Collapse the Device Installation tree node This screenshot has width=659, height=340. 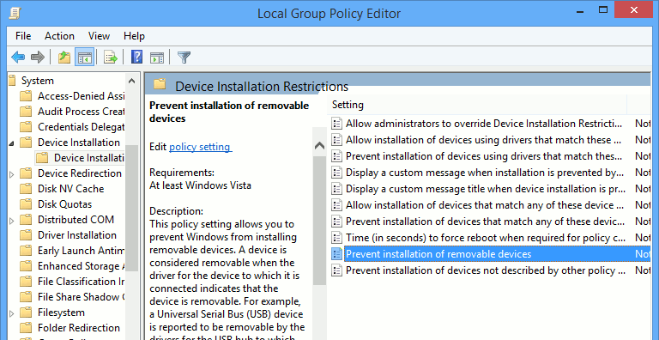12,143
